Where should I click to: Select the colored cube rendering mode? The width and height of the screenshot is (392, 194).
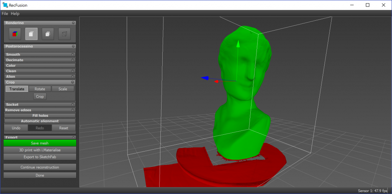(15, 34)
